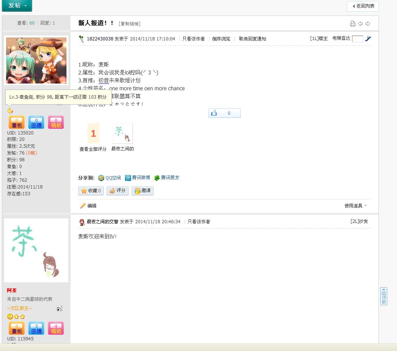Click the moon level icon under first poster
397x351 pixels.
10,111
